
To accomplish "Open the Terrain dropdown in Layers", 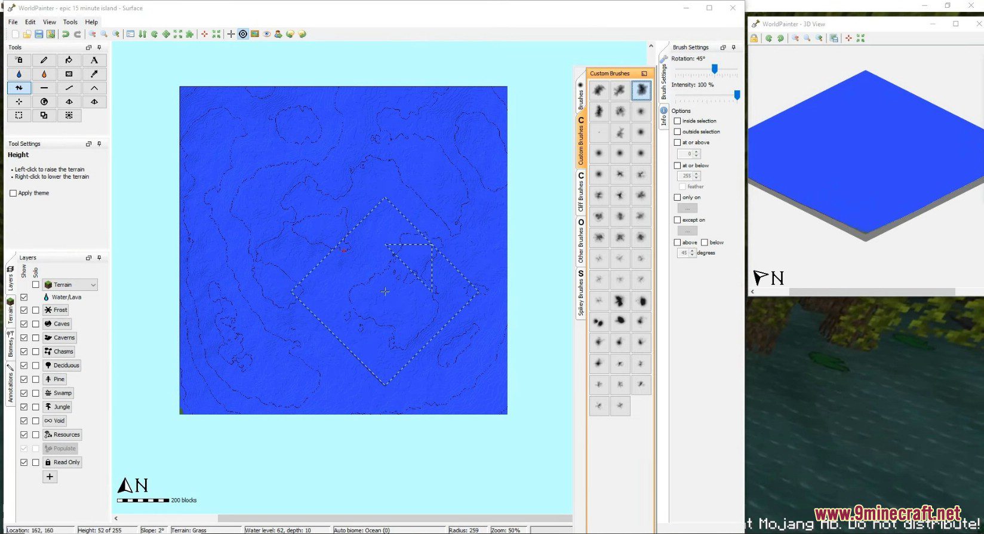I will point(70,285).
